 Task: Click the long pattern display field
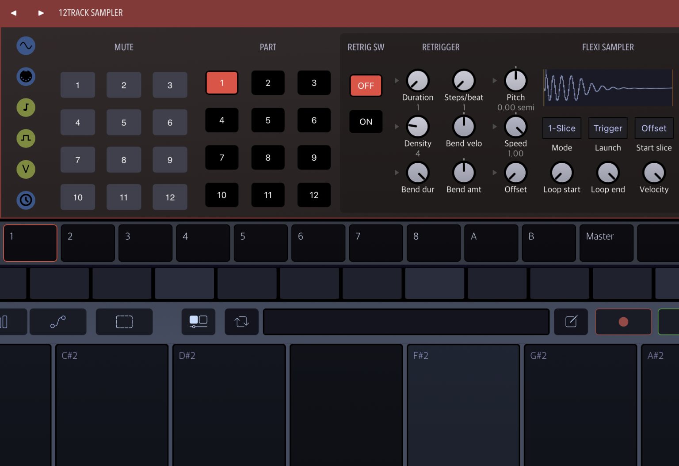[406, 322]
